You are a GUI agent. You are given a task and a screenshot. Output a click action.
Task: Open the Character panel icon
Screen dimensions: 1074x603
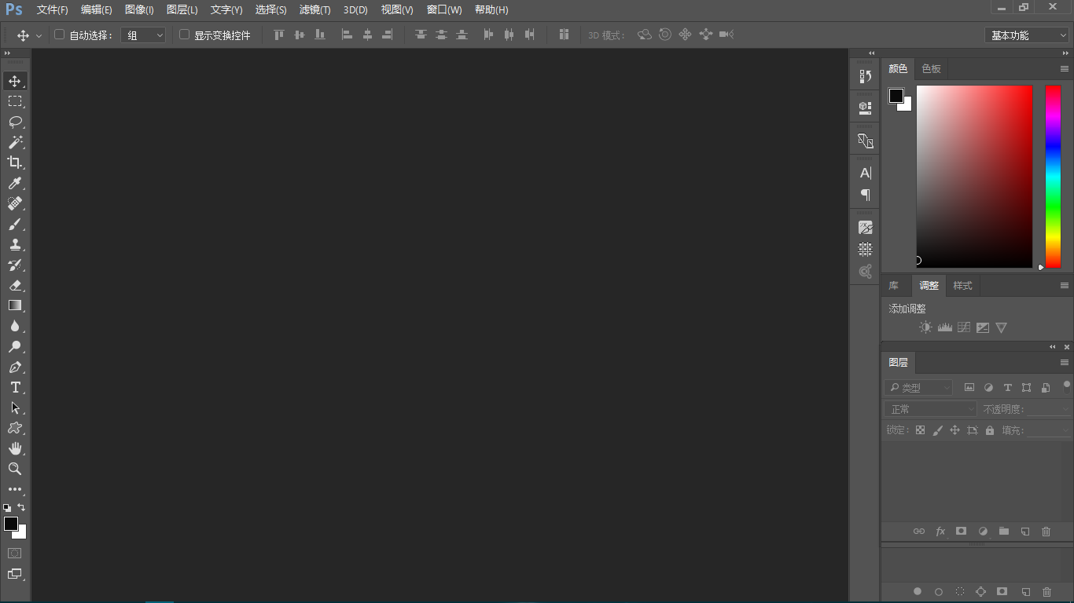click(866, 173)
